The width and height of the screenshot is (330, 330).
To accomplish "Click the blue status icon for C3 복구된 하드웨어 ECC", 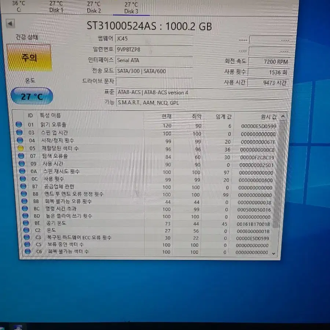I will (27, 237).
